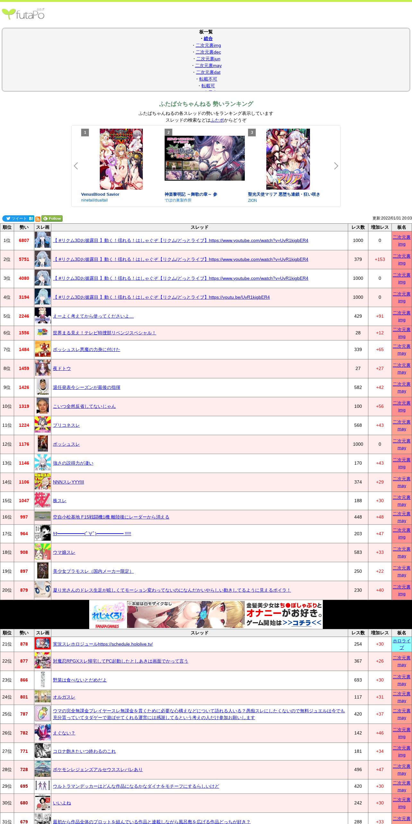The width and height of the screenshot is (412, 824).
Task: Open the 神楽黎明記 carousel image
Action: click(x=205, y=158)
